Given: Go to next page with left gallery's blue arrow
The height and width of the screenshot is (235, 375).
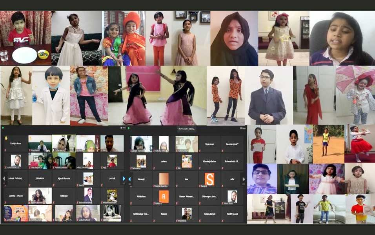Looking at the screenshot, I should pyautogui.click(x=124, y=179).
